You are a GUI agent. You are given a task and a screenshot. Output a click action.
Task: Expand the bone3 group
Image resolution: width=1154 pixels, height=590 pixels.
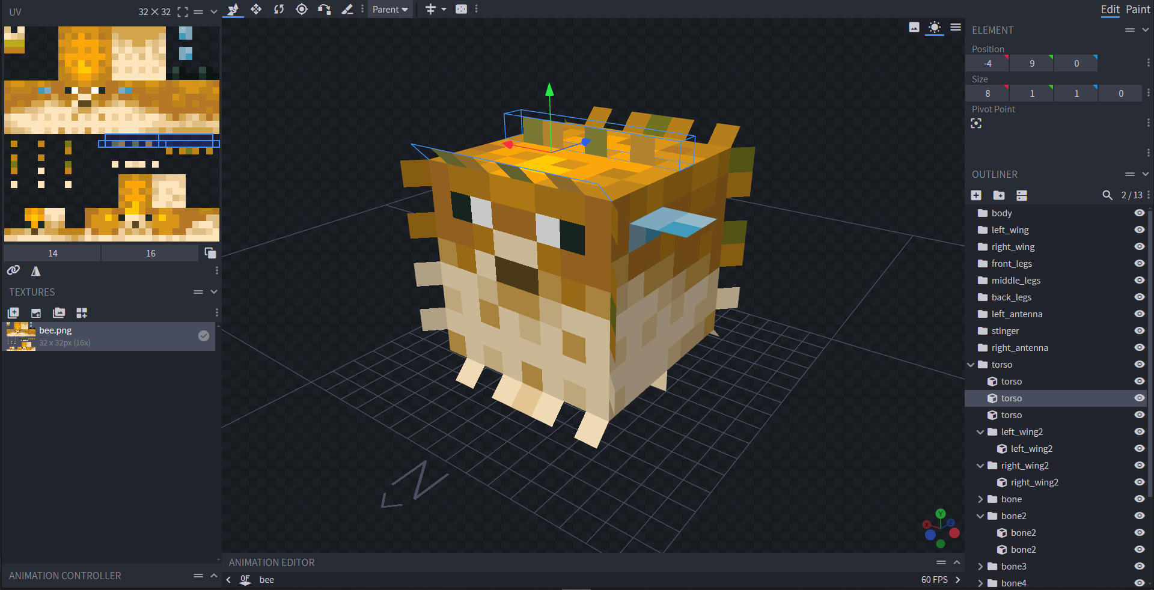coord(980,567)
